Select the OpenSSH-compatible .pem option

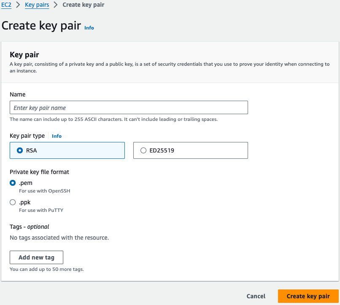(x=13, y=183)
